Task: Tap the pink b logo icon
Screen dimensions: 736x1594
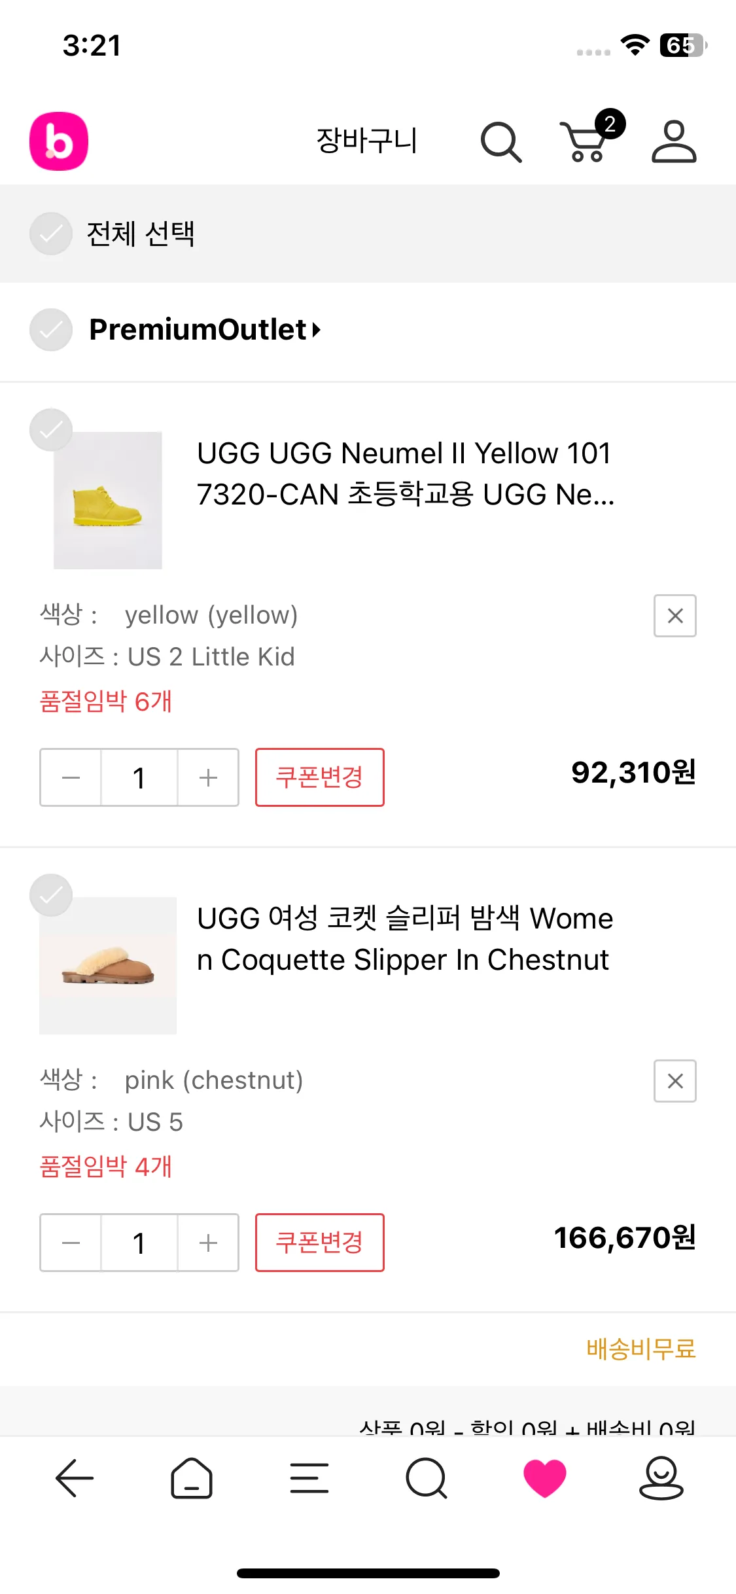Action: point(59,141)
